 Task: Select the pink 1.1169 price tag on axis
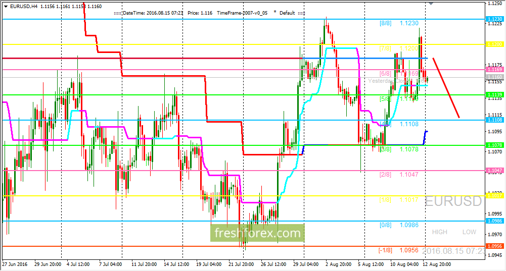coord(495,69)
